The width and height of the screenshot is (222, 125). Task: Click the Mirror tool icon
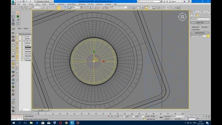129,8
